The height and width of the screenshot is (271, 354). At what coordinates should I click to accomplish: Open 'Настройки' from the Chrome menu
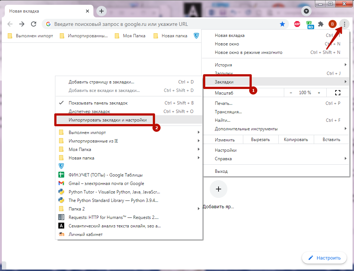tap(226, 150)
